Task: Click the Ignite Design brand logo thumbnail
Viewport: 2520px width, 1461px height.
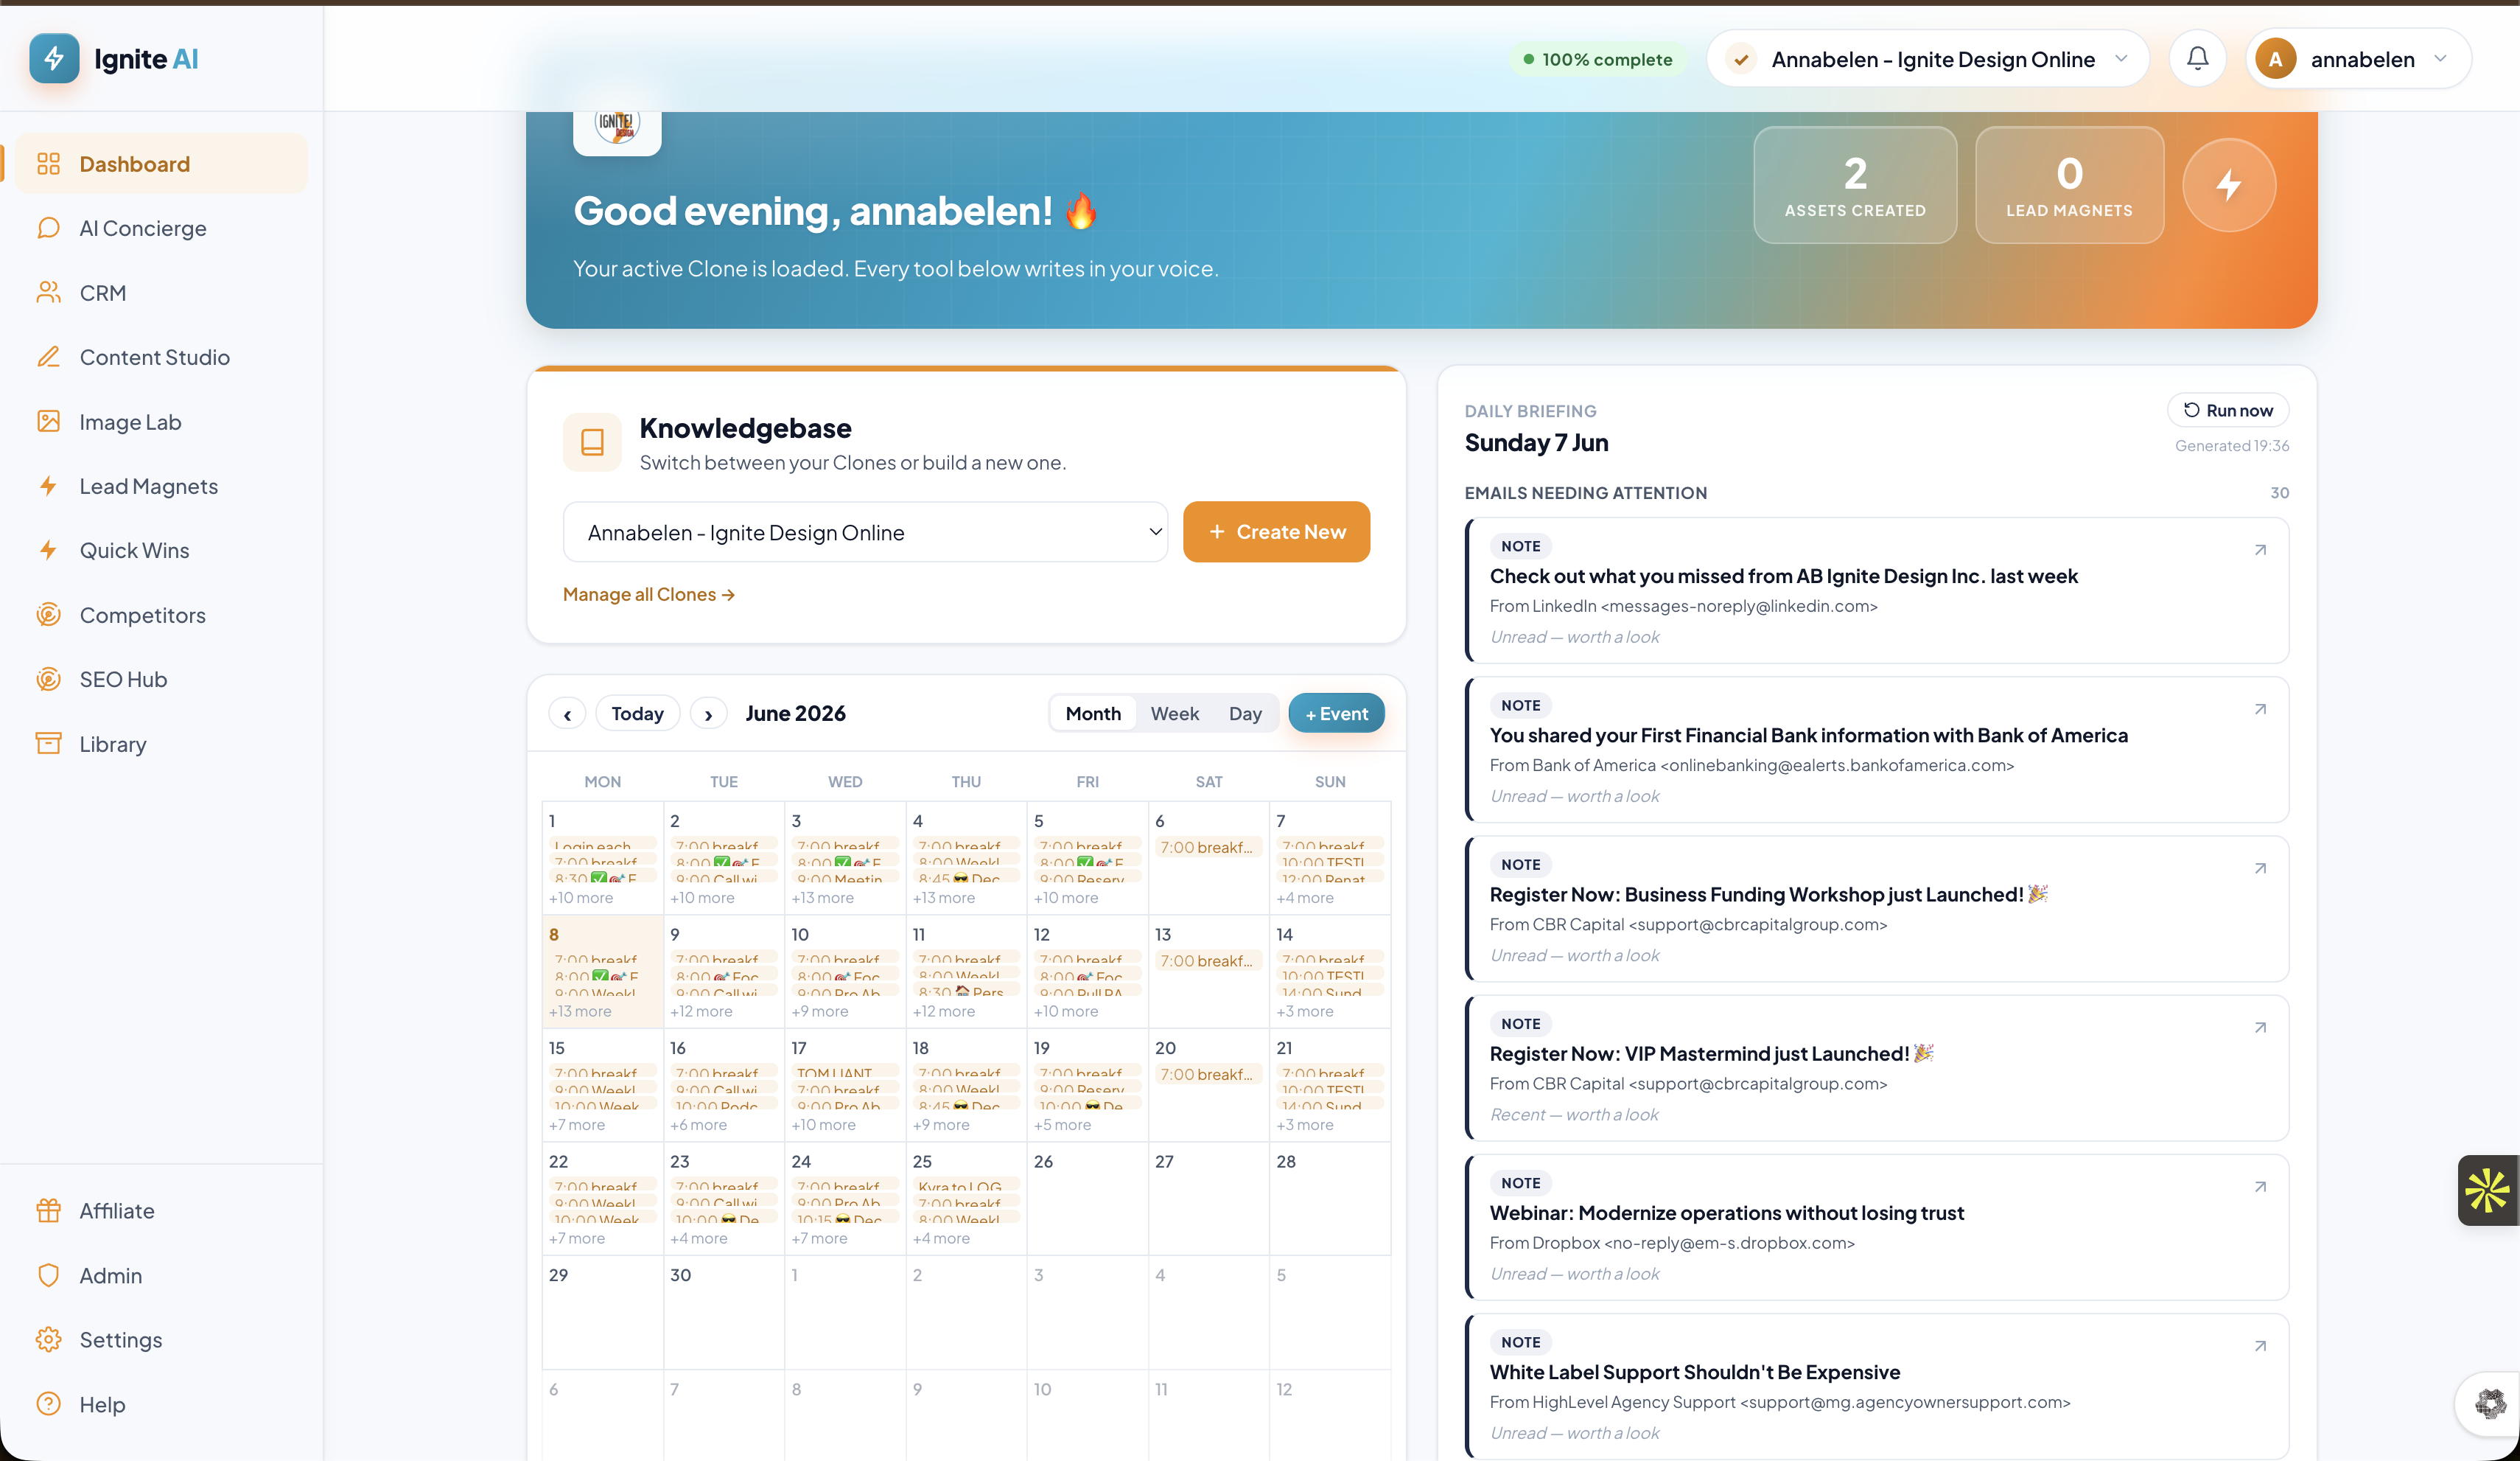Action: 617,128
